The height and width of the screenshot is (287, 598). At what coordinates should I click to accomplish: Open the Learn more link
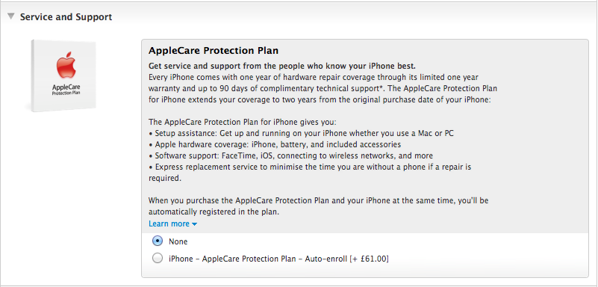click(169, 223)
